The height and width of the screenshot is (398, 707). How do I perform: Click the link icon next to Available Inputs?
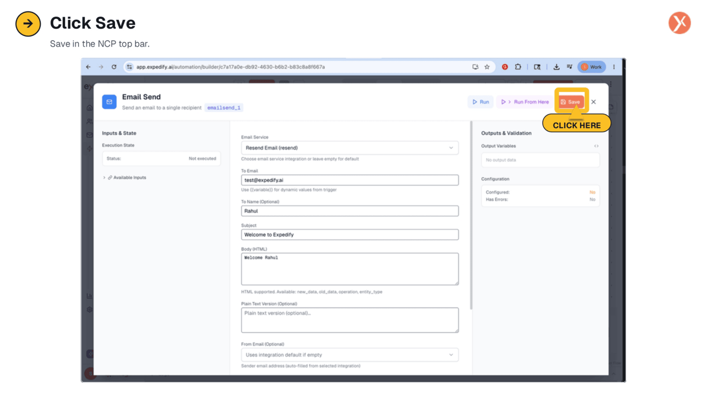(x=110, y=177)
